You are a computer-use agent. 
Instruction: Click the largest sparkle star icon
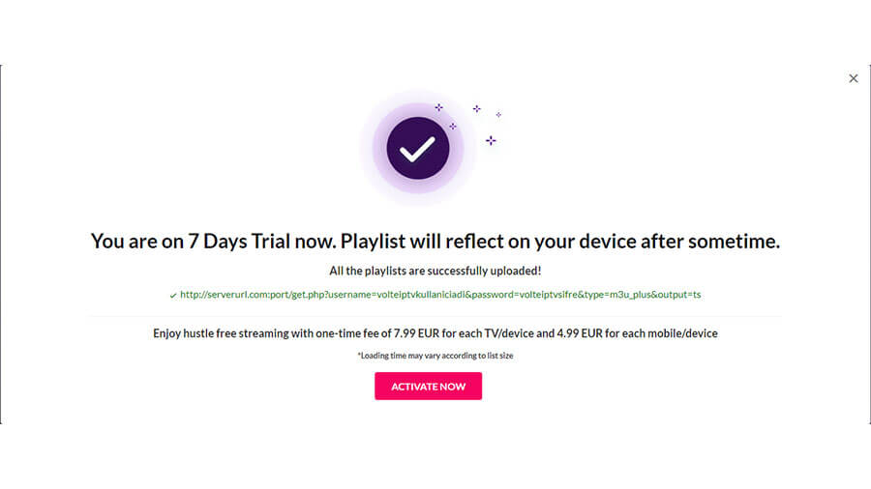pos(491,140)
